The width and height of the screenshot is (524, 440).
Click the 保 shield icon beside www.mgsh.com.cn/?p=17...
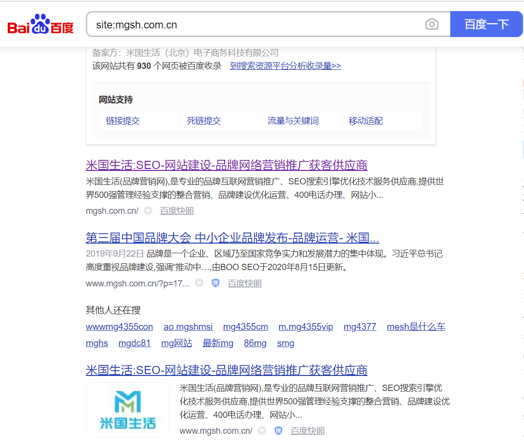coord(215,283)
